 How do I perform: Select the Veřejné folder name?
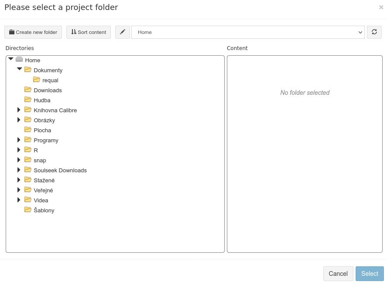[44, 191]
